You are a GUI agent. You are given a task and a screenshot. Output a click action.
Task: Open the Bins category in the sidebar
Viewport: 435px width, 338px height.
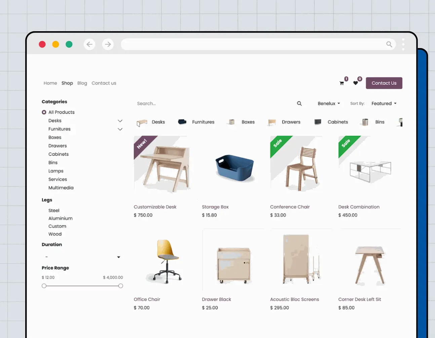(x=53, y=163)
